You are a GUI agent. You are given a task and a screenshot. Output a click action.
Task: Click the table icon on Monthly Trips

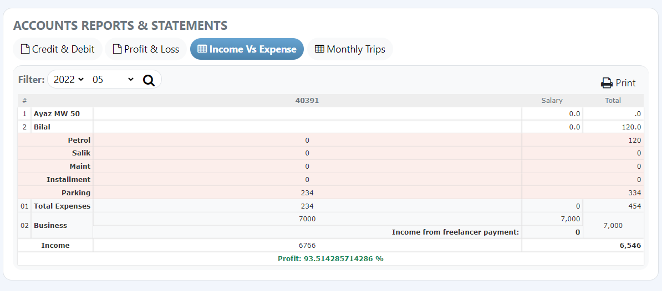(x=319, y=49)
